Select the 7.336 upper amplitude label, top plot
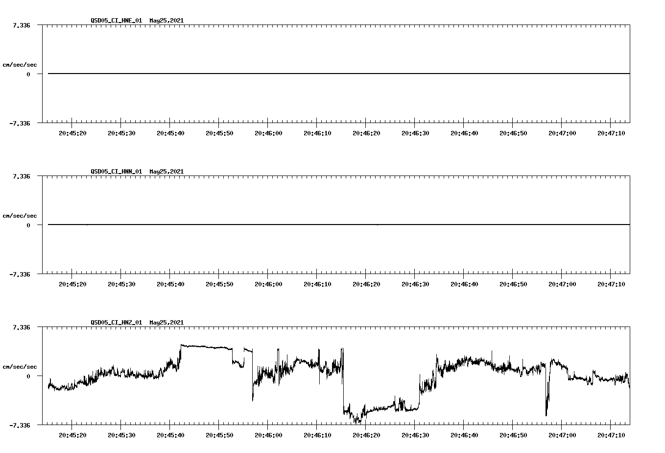665x453 pixels. coord(22,24)
